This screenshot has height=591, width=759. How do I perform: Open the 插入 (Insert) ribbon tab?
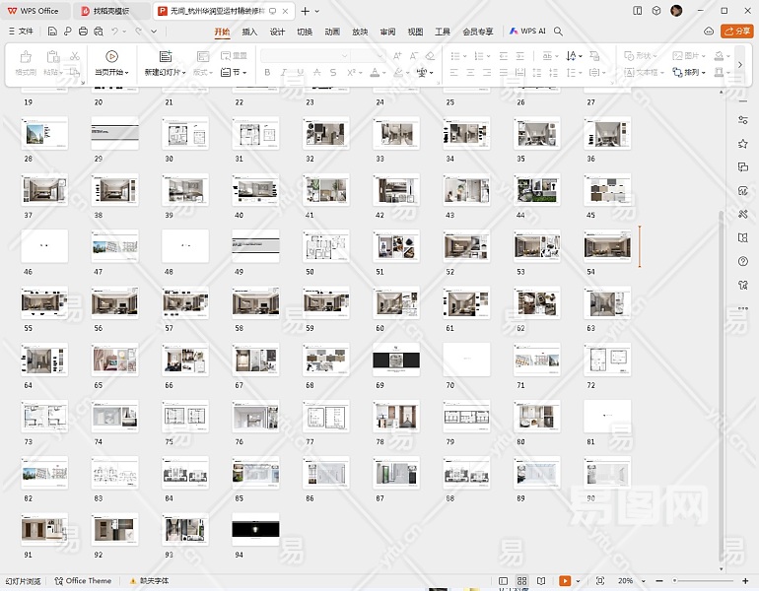click(249, 32)
